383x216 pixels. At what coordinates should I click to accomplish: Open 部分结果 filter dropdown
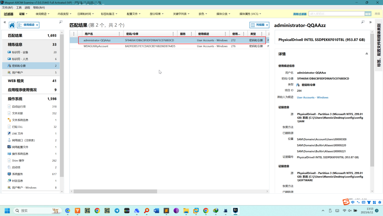coord(157,14)
